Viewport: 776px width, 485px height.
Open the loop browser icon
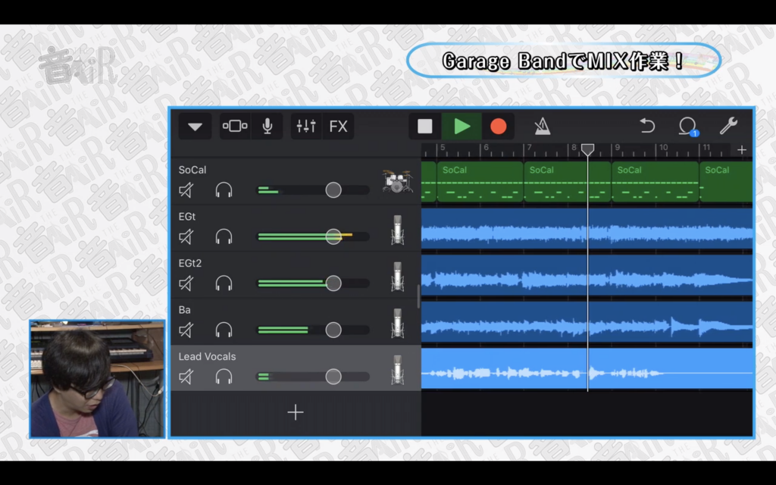(x=687, y=127)
